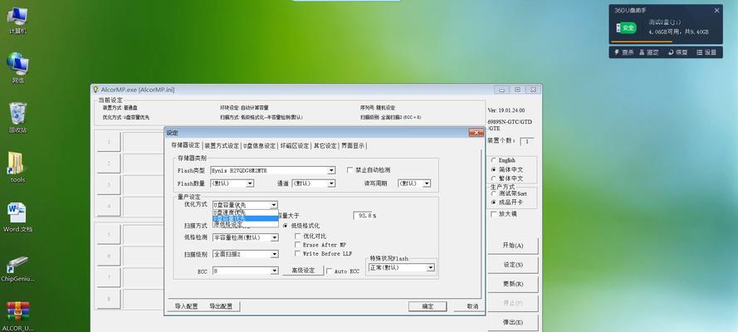Screen dimensions: 738x332
Task: Open the 低格检测 半容量检测 dropdown
Action: 275,238
